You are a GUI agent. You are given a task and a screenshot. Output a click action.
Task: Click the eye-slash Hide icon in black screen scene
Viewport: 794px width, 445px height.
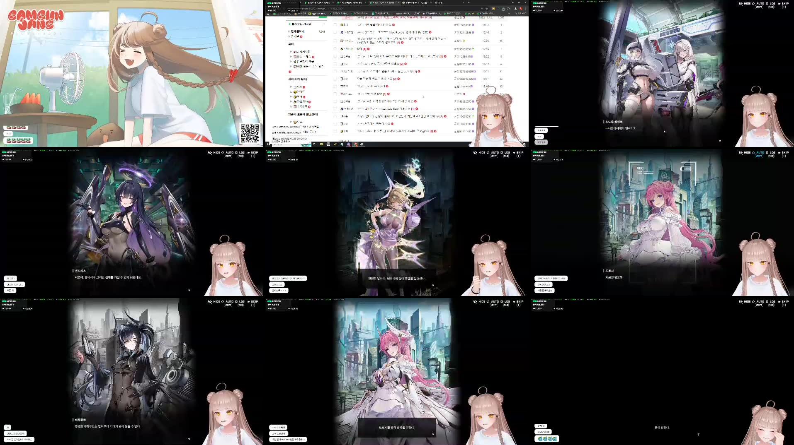(741, 302)
